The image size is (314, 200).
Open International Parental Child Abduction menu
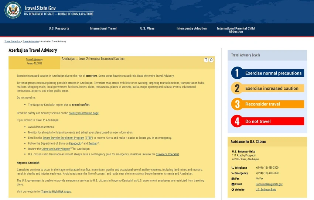[x=236, y=30]
